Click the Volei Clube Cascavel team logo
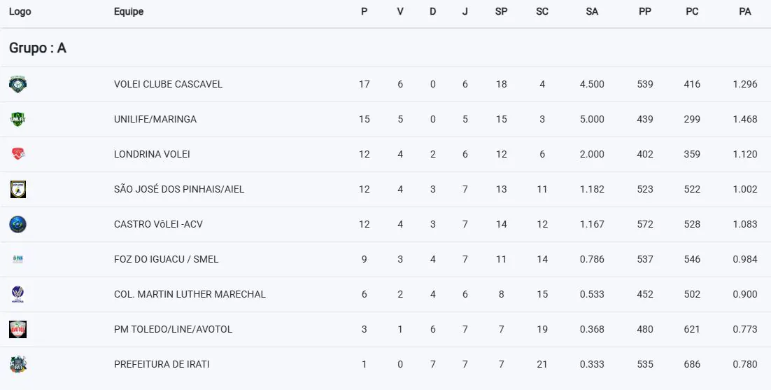Screen dimensions: 771x390 pos(17,85)
